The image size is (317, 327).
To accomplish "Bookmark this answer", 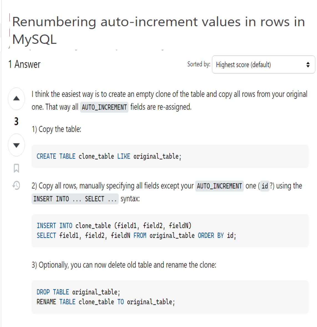I will coord(16,168).
